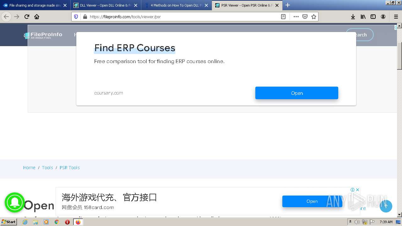Open Firefox account icon

tap(383, 17)
